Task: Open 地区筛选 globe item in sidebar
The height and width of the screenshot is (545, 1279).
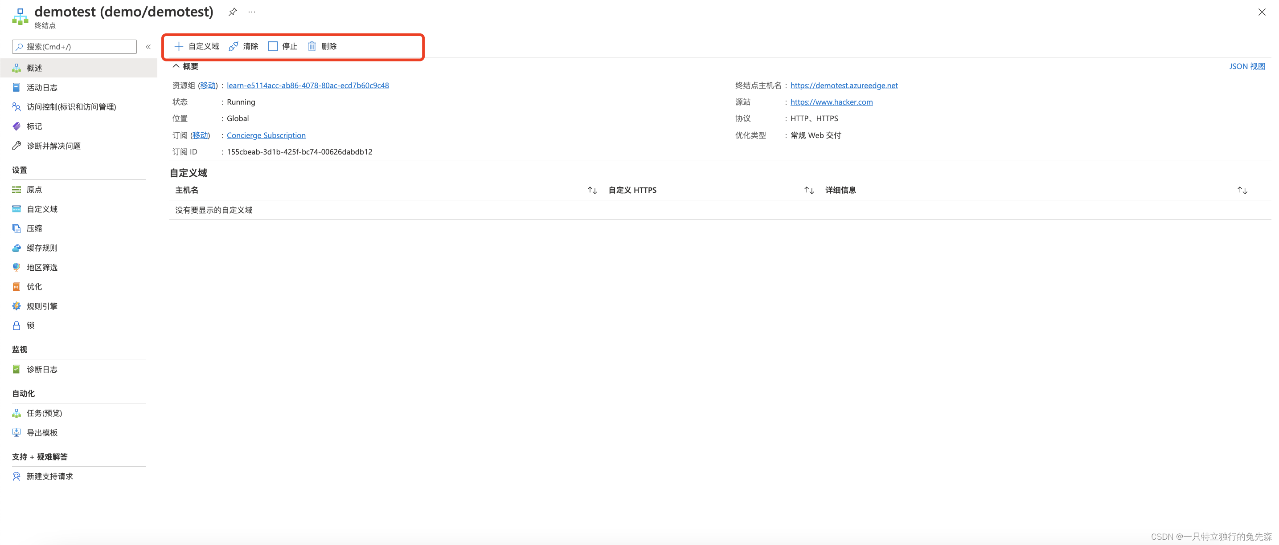Action: tap(42, 267)
